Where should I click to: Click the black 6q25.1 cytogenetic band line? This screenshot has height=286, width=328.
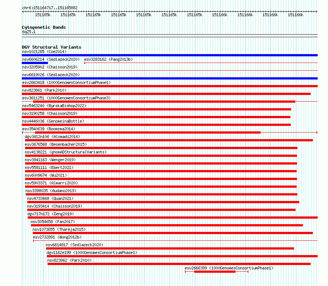coord(170,36)
